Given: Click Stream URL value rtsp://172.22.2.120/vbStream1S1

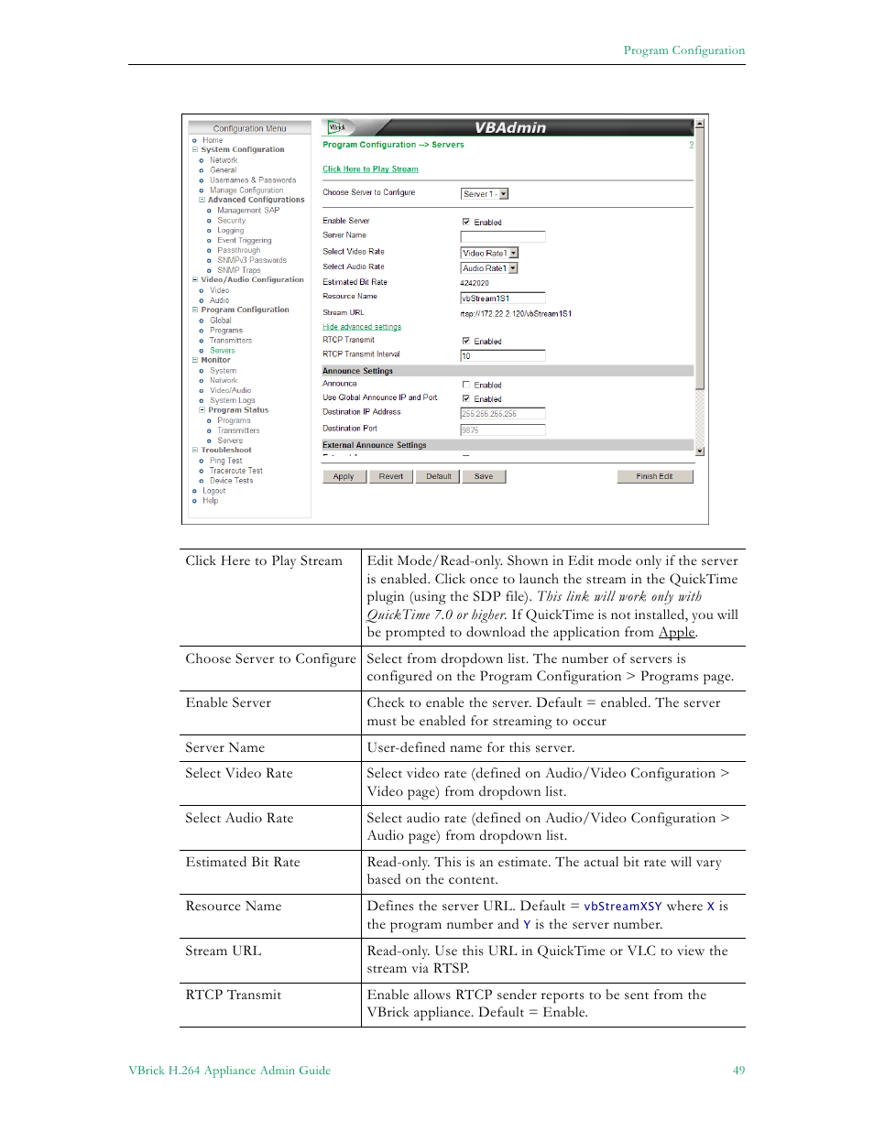Looking at the screenshot, I should [x=516, y=313].
